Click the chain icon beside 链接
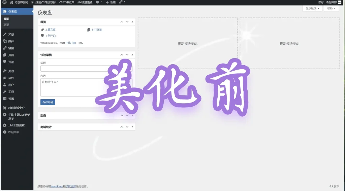This screenshot has height=191, width=345. (x=5, y=48)
